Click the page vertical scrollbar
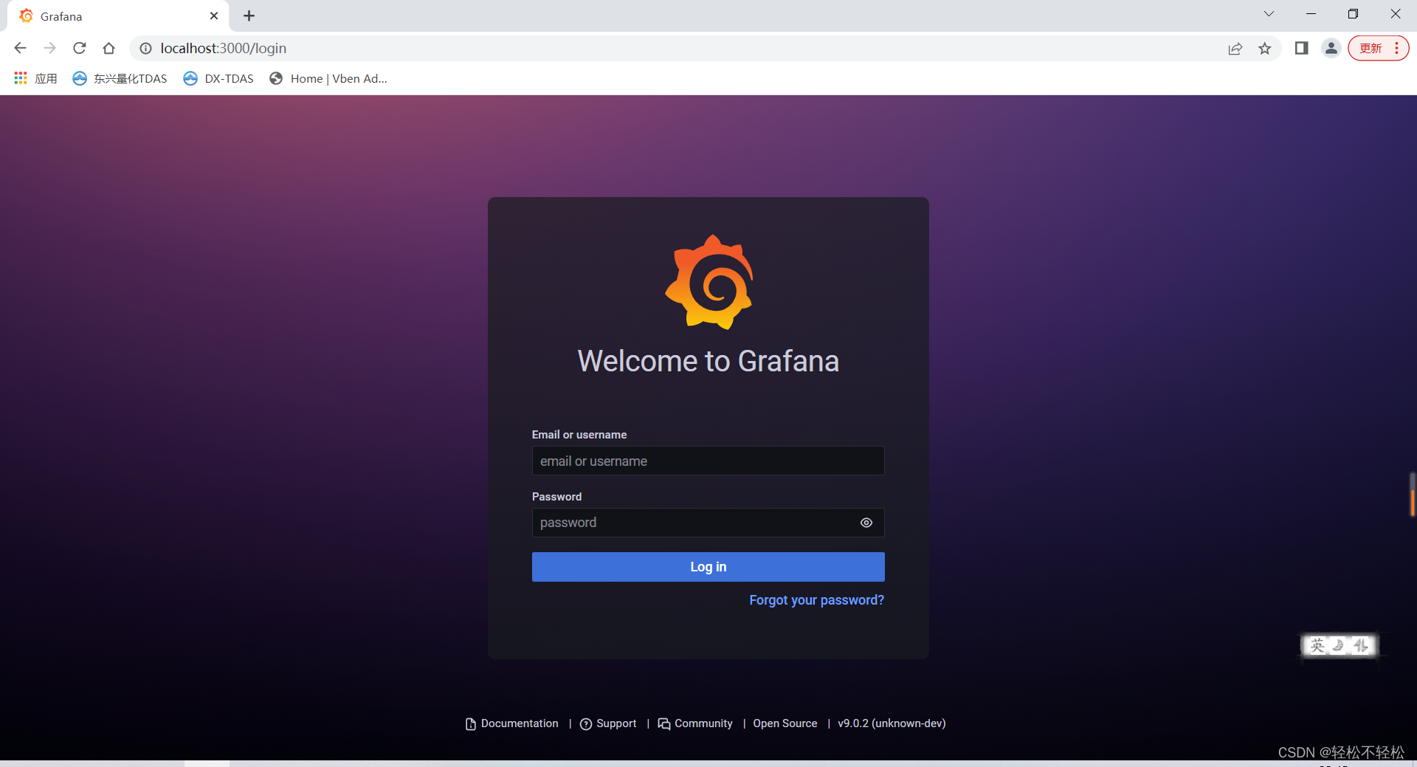The width and height of the screenshot is (1417, 767). tap(1412, 495)
